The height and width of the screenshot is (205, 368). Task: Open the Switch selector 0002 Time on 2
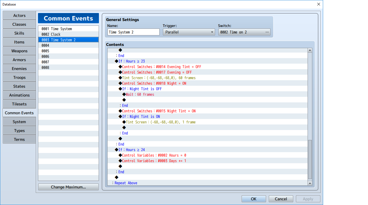tap(244, 32)
